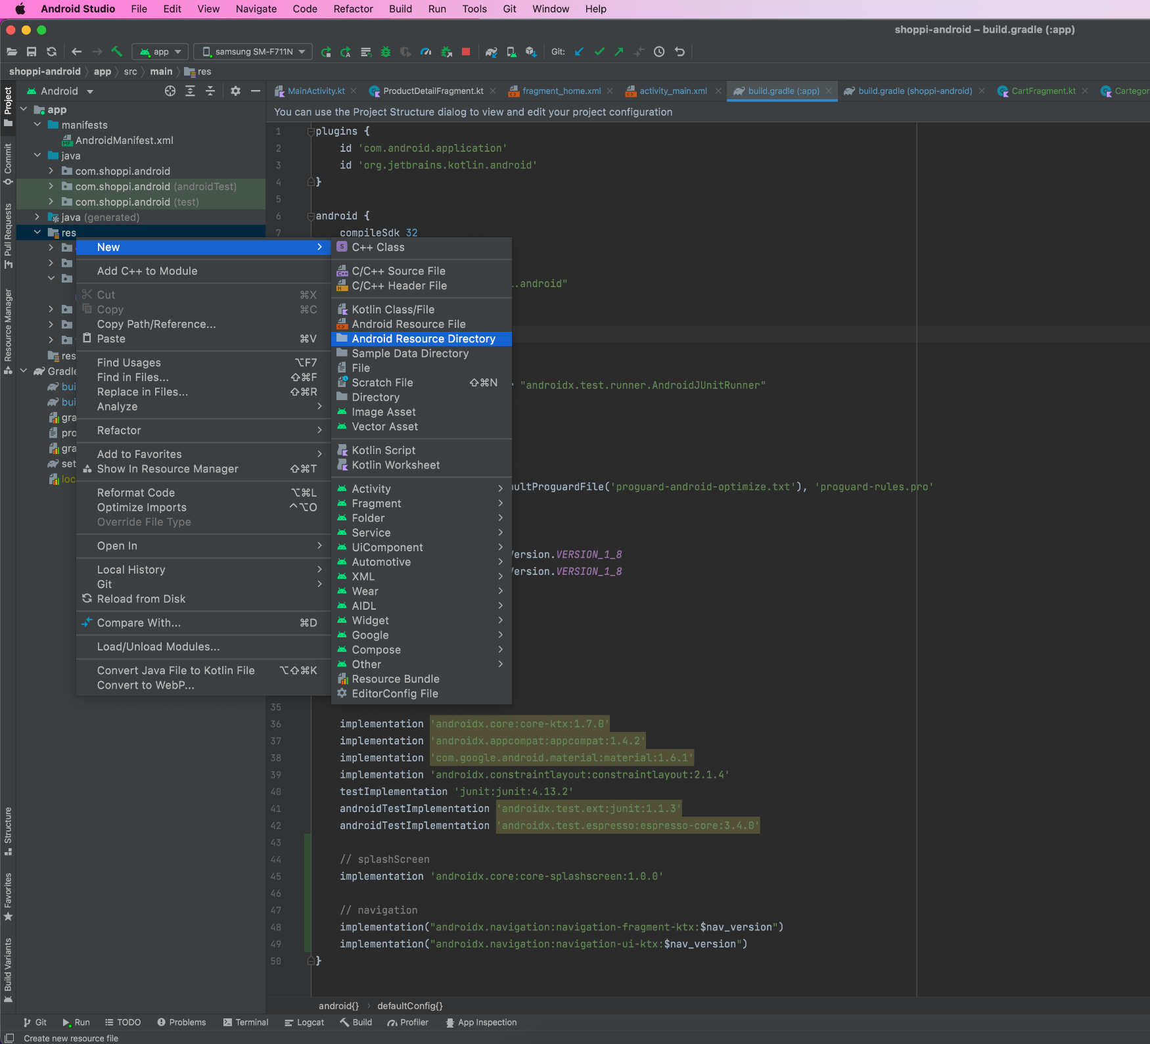This screenshot has height=1044, width=1150.
Task: Collapse the manifests folder
Action: click(37, 125)
